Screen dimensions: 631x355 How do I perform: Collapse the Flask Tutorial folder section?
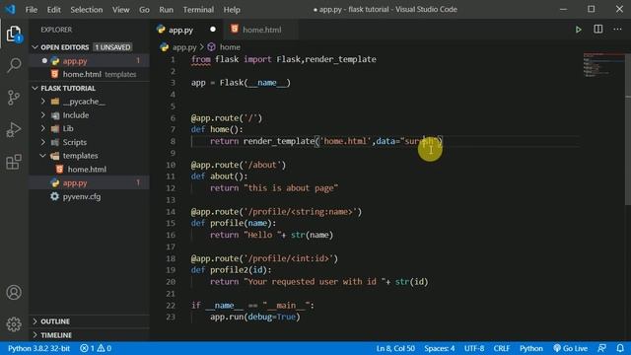point(89,88)
